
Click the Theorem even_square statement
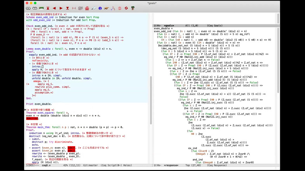point(47,113)
